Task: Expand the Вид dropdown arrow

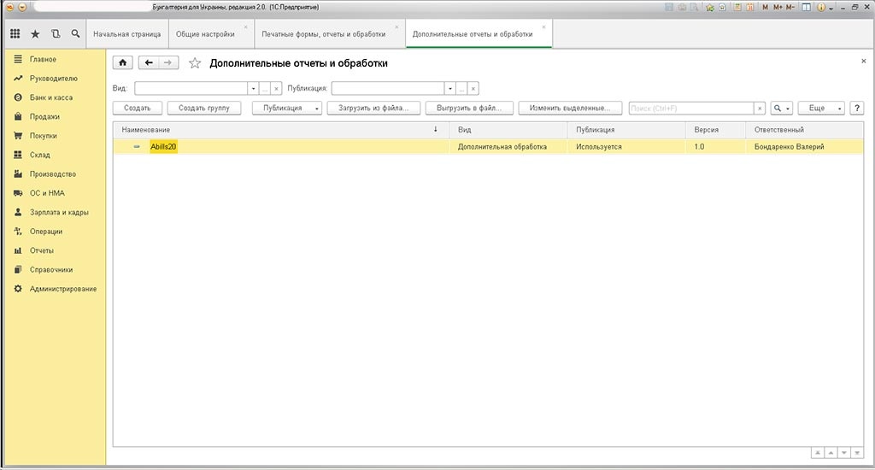Action: coord(253,88)
